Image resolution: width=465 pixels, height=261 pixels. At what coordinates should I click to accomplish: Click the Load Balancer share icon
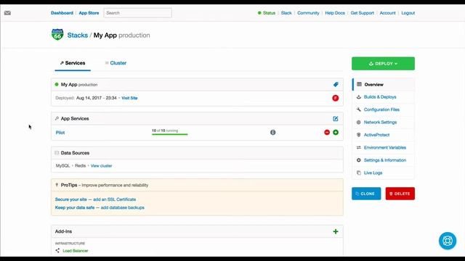[57, 251]
